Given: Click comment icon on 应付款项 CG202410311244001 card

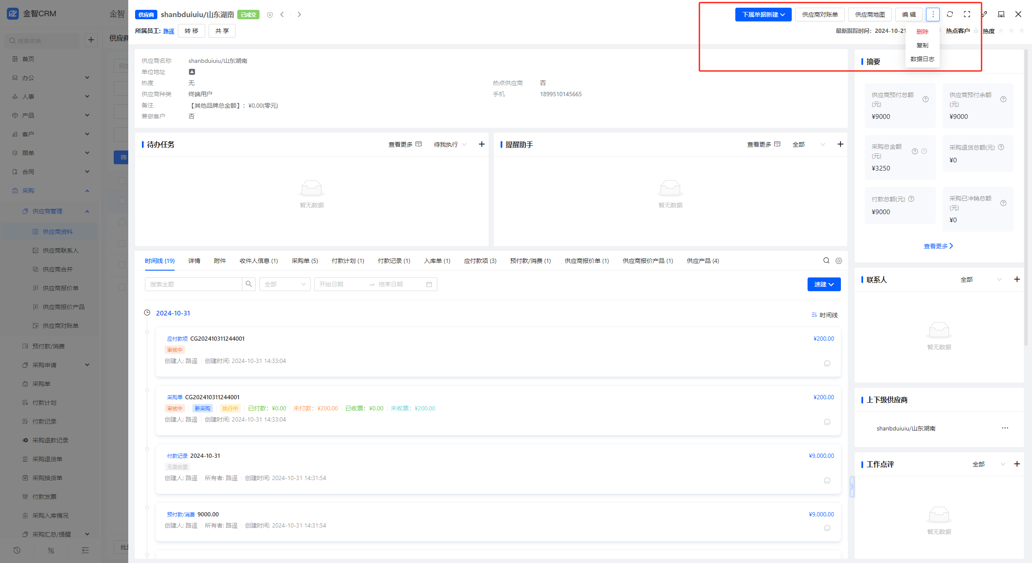Looking at the screenshot, I should coord(827,363).
